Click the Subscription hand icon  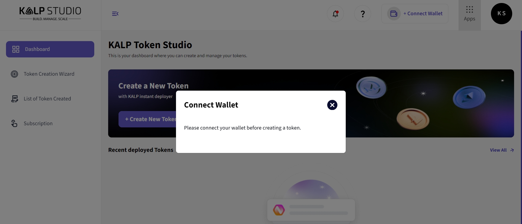pos(14,124)
